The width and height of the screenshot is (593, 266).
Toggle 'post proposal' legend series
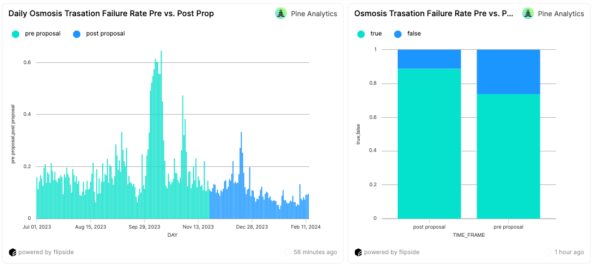click(x=105, y=34)
